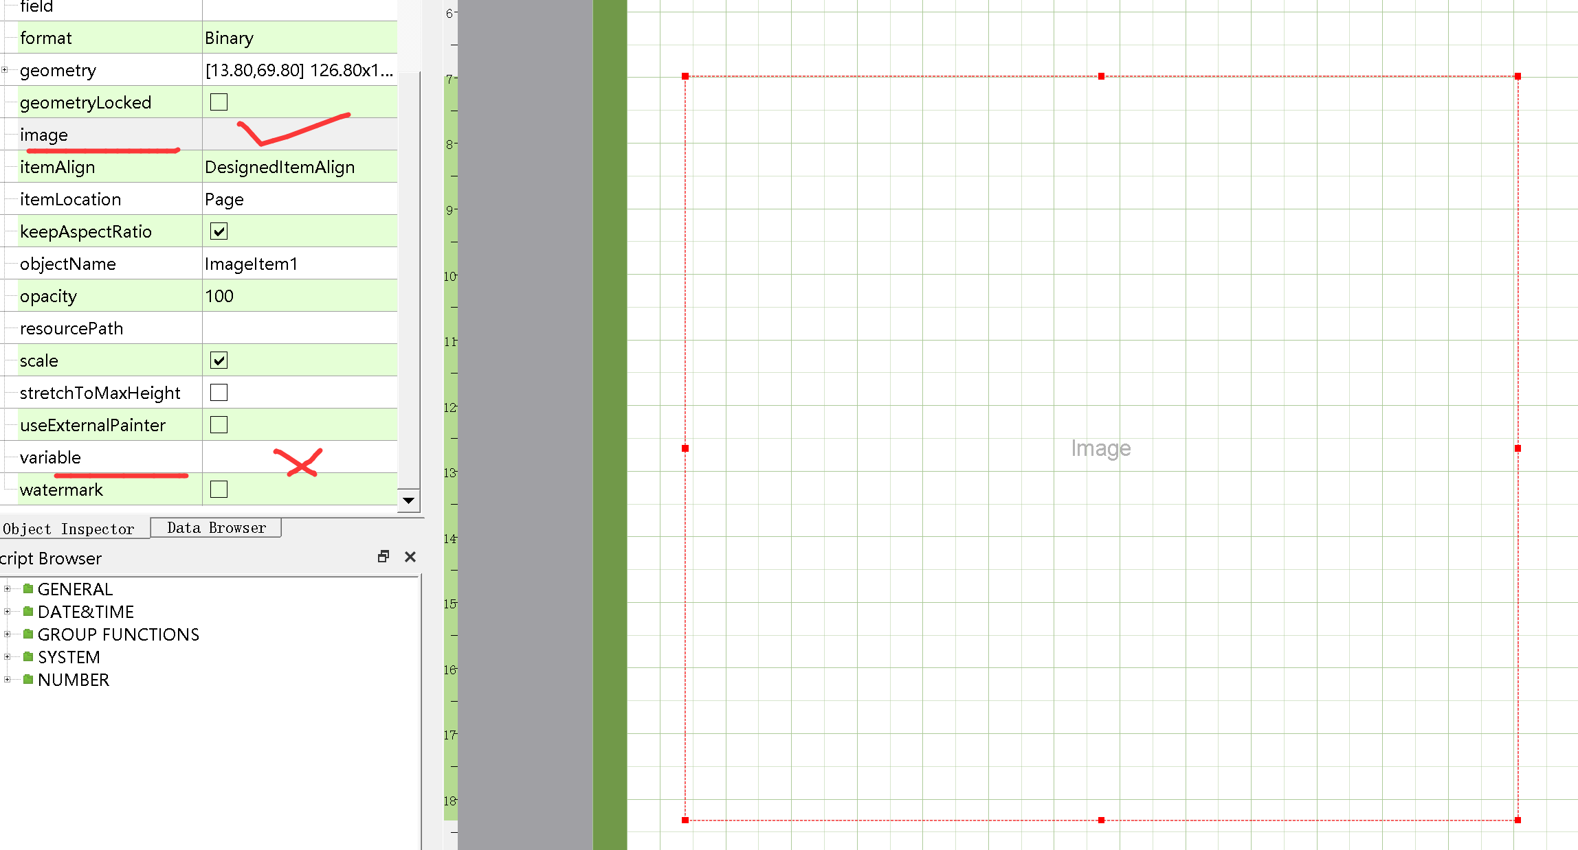The image size is (1578, 850).
Task: Switch to the Data Browser tab
Action: point(216,527)
